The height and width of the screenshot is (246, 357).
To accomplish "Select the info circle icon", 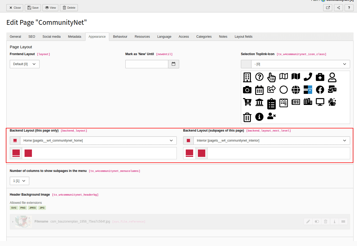I will (259, 117).
